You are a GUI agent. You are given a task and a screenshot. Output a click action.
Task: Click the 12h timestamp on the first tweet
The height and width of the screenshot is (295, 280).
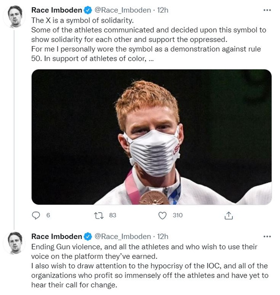pyautogui.click(x=163, y=10)
